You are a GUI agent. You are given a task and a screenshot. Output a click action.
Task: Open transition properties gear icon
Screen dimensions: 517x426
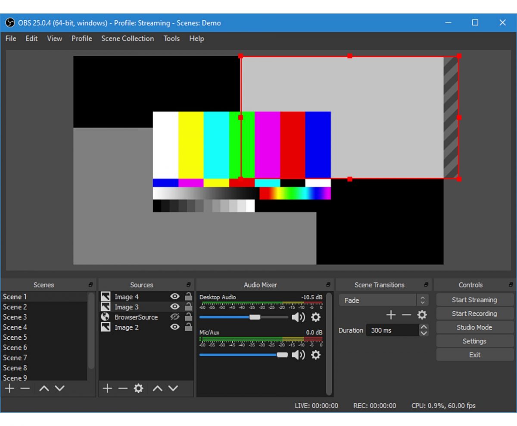(x=422, y=315)
